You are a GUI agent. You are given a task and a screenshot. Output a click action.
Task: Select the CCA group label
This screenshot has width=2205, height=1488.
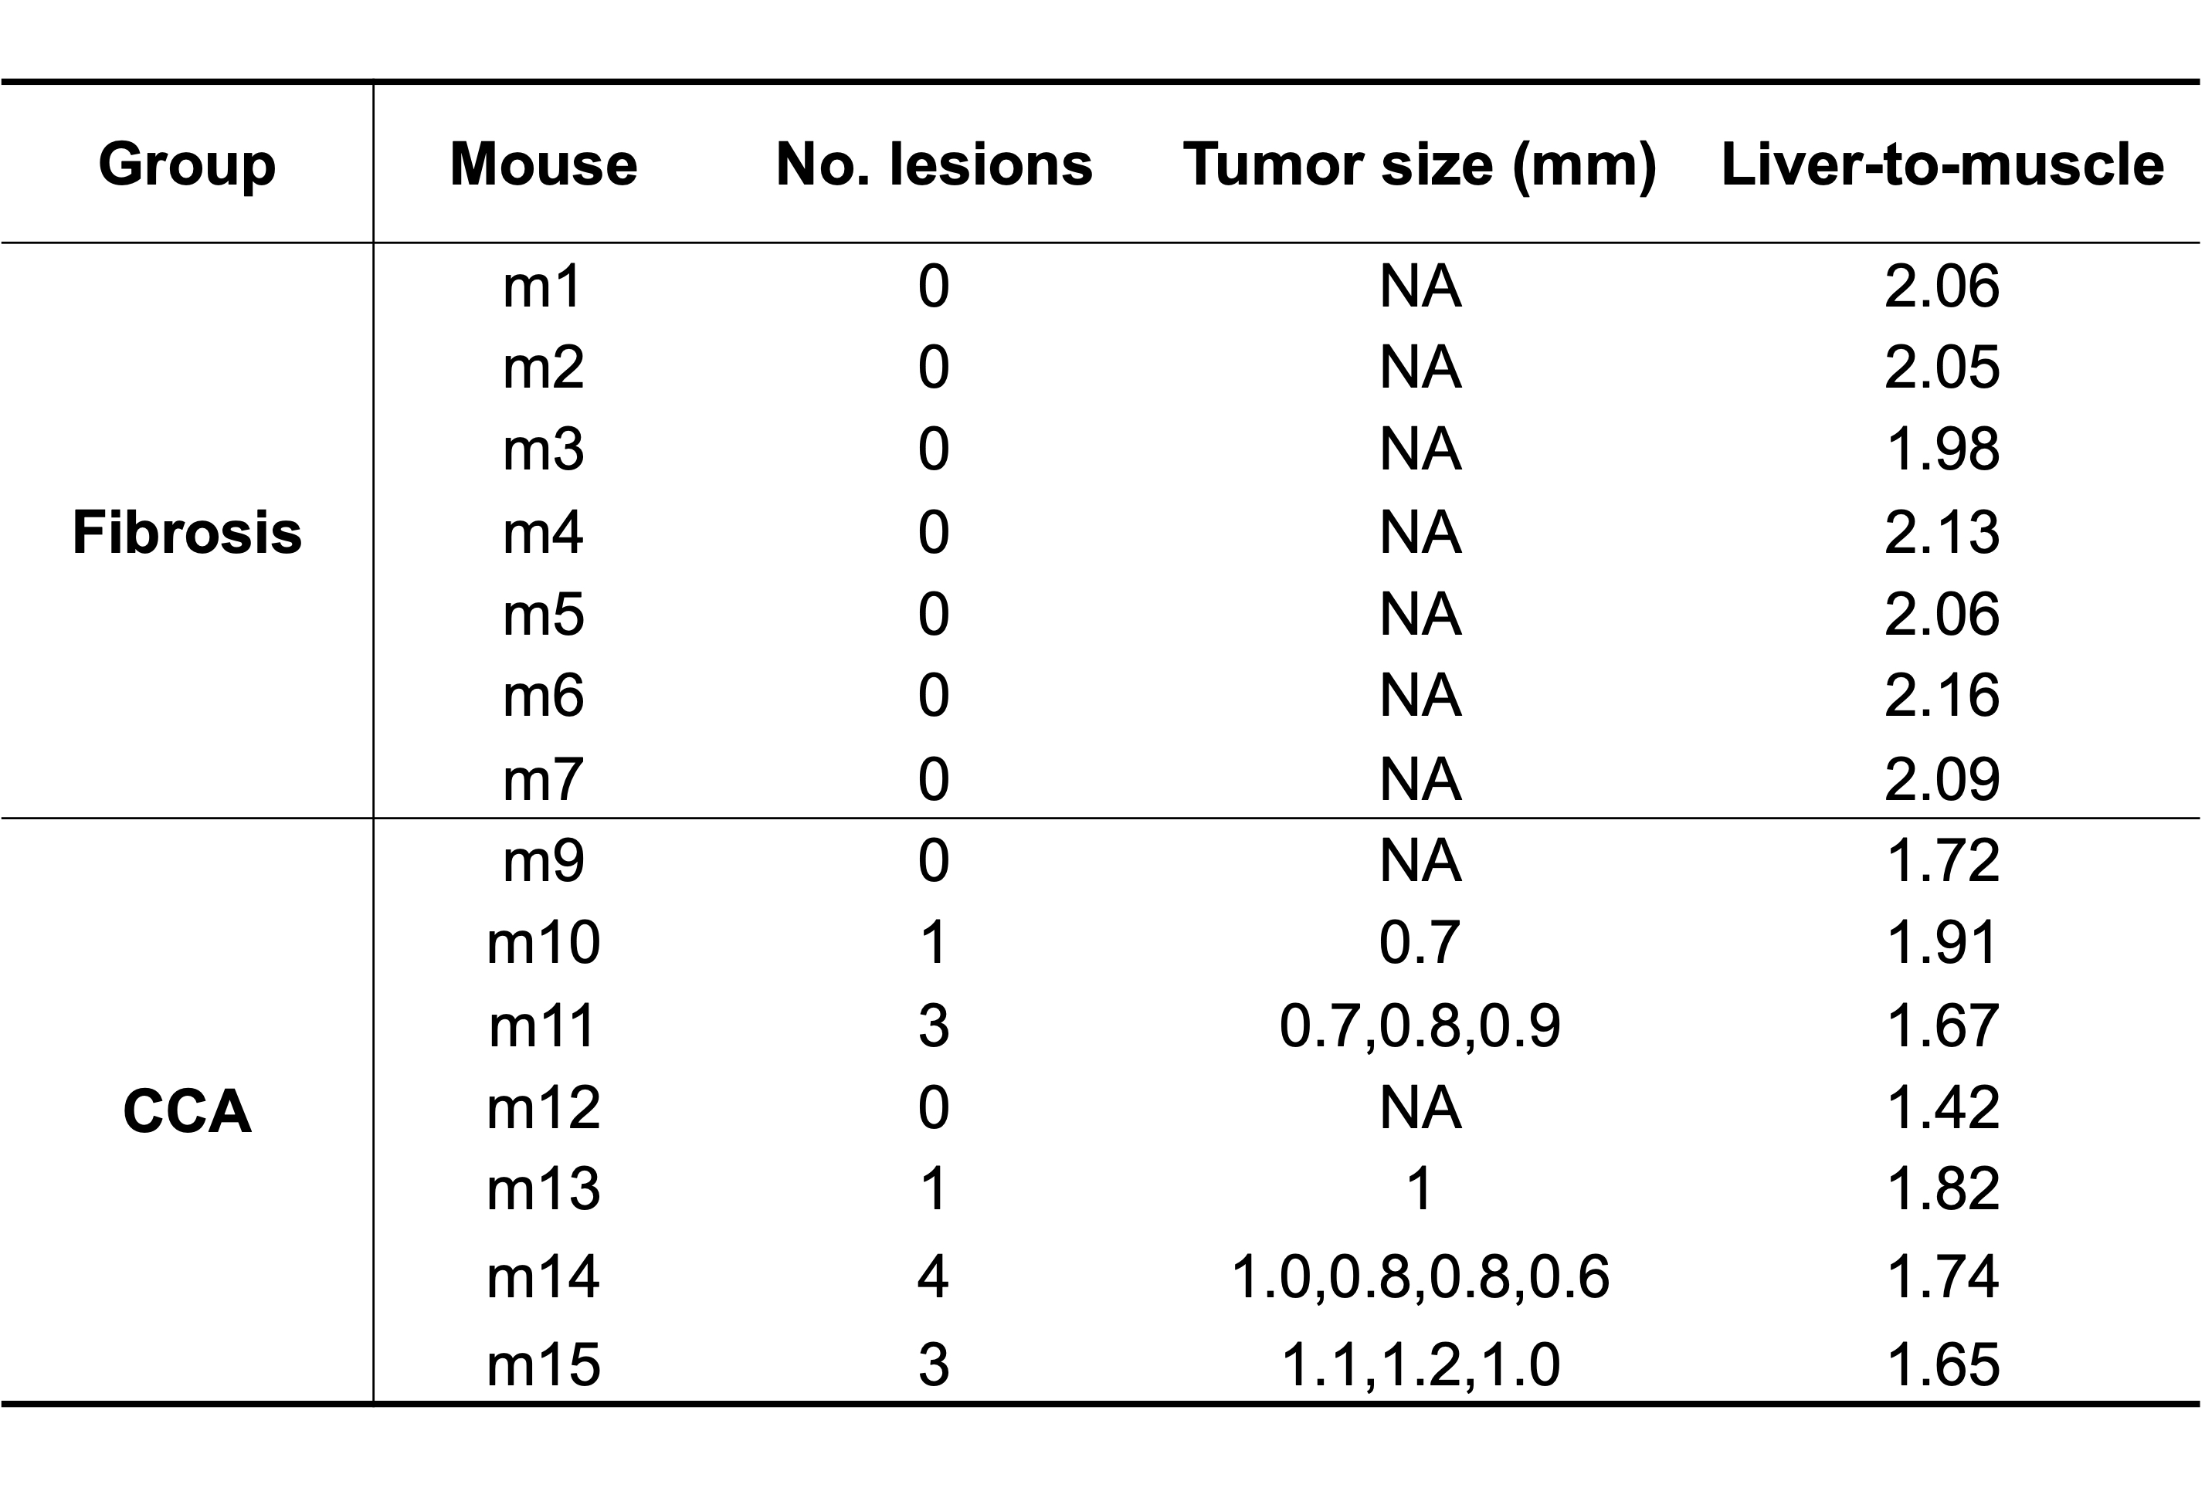(187, 1110)
